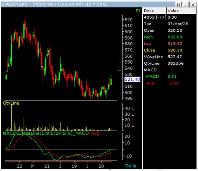Click the yellow Close row label
198x171 pixels.
click(x=149, y=50)
